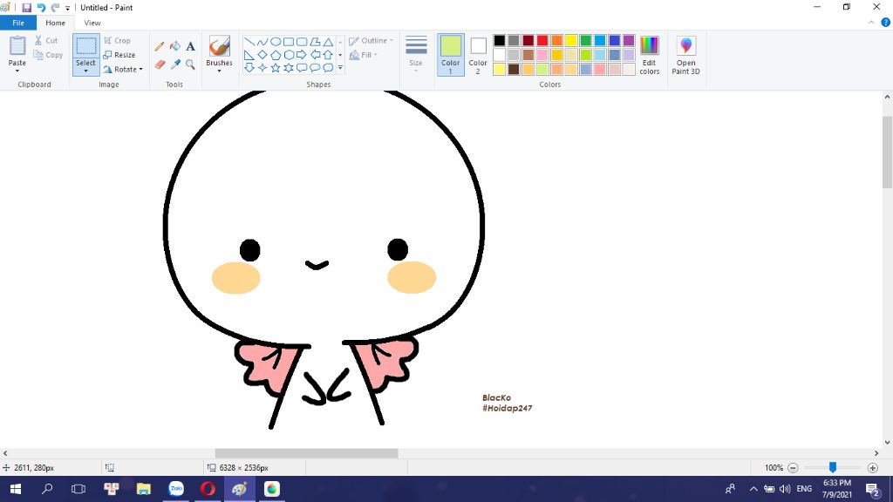Click the Save icon in title bar
The width and height of the screenshot is (893, 502).
tap(26, 7)
